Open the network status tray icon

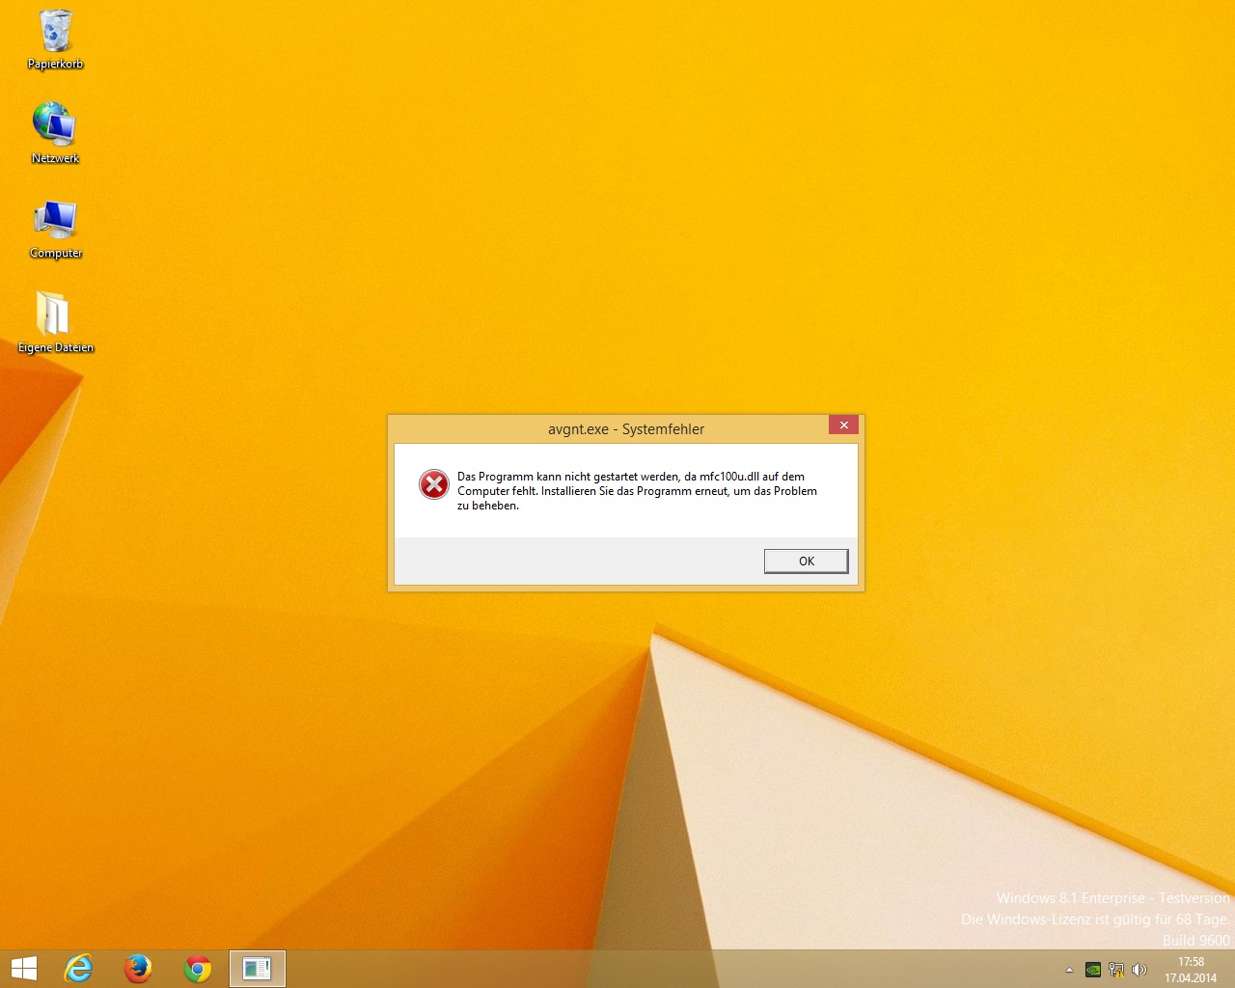point(1116,970)
